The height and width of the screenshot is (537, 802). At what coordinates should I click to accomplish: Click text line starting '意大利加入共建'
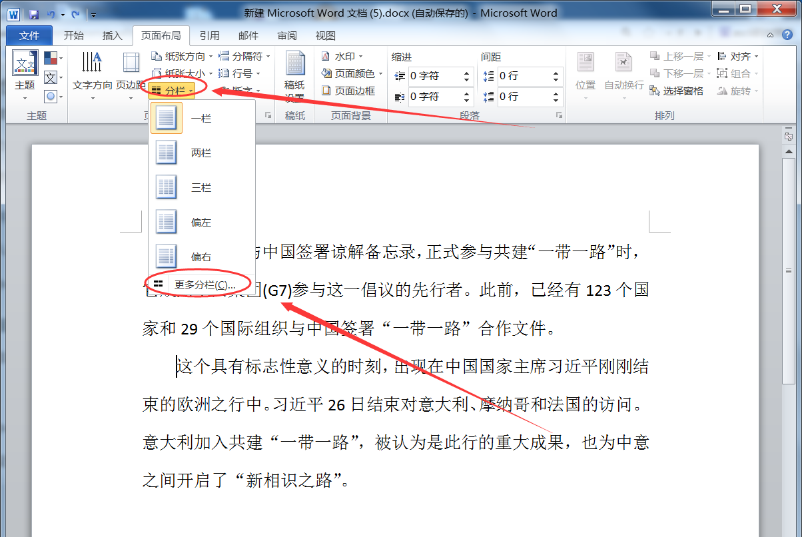click(396, 442)
